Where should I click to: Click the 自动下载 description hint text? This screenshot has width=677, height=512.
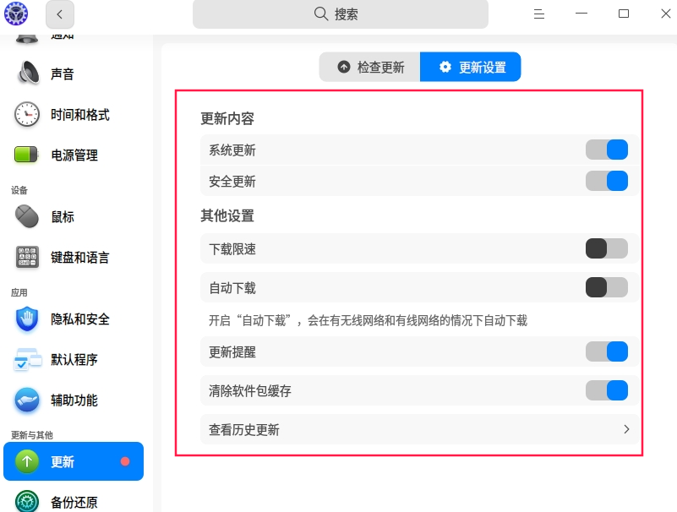click(x=368, y=320)
